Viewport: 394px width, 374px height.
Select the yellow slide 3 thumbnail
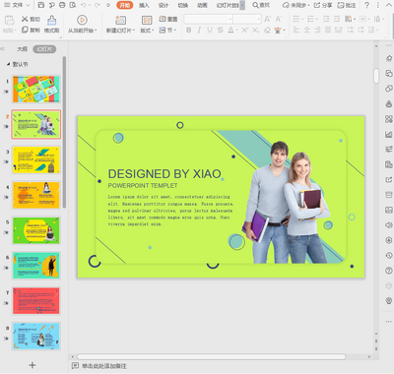coord(36,159)
